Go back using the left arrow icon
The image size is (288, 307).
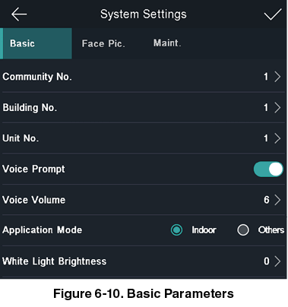(19, 14)
